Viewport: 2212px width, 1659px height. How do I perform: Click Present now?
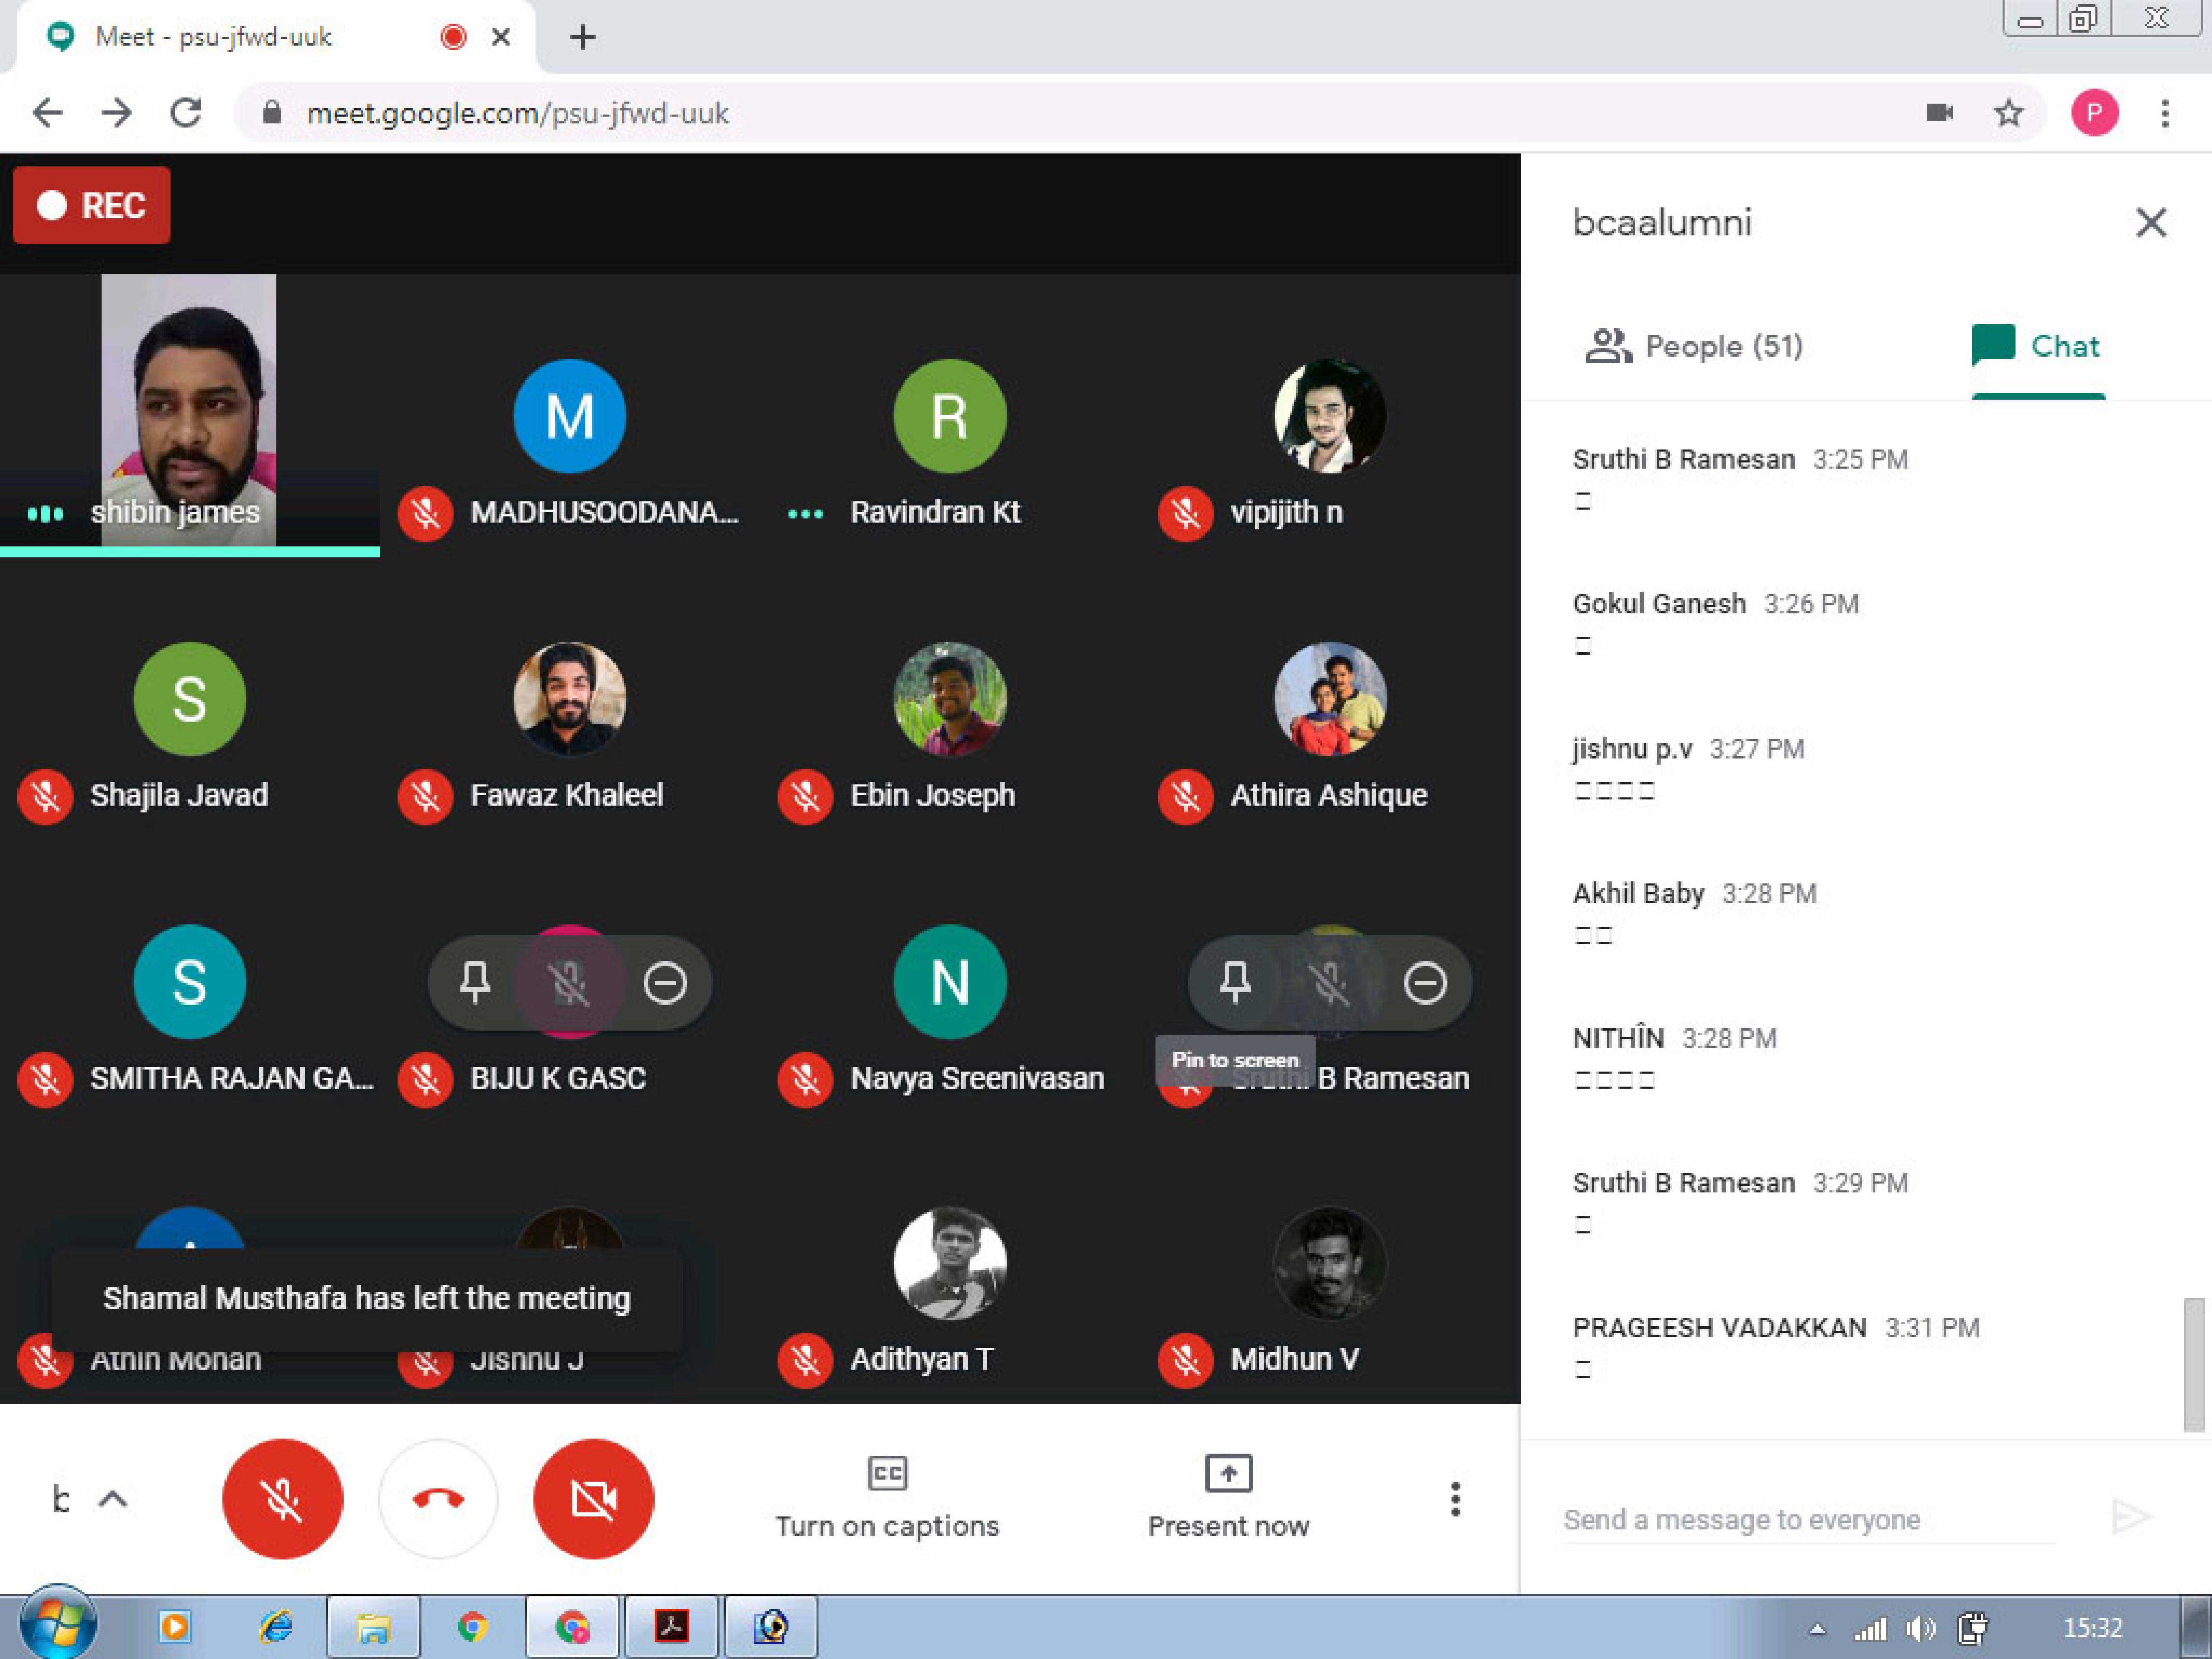tap(1228, 1496)
